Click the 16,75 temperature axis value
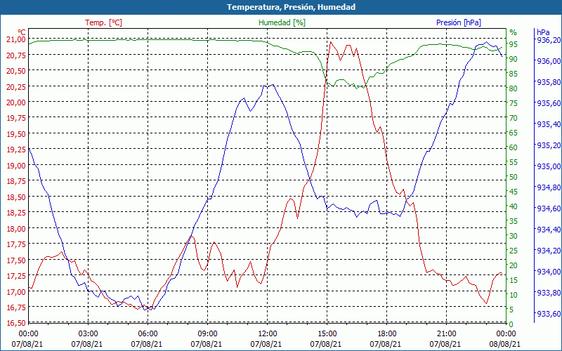This screenshot has height=351, width=562. click(x=16, y=307)
